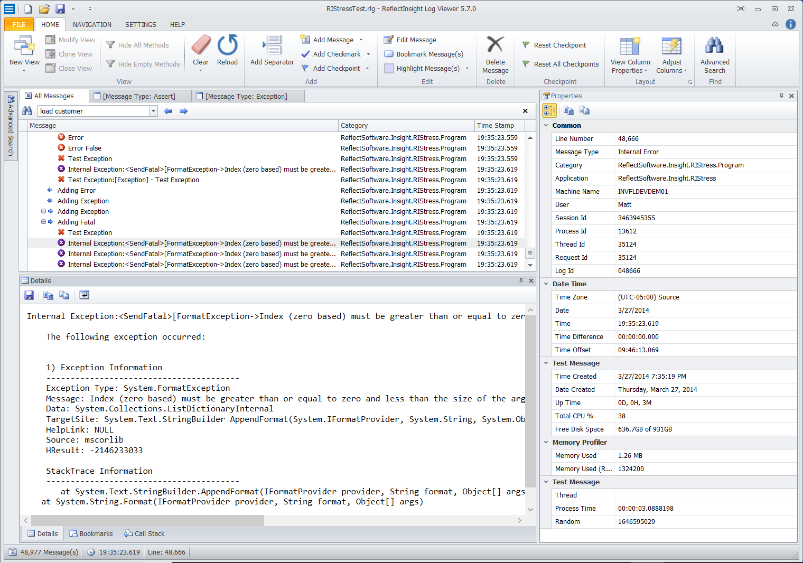
Task: Open the Advanced Search side panel tab
Action: [x=11, y=126]
